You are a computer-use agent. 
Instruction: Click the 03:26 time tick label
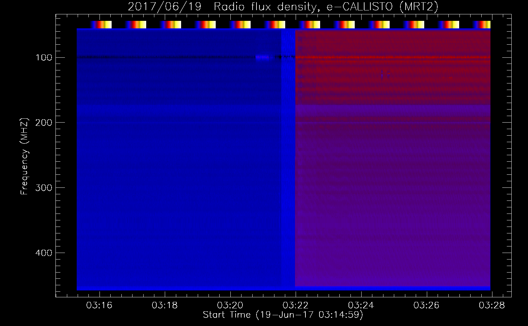point(427,305)
